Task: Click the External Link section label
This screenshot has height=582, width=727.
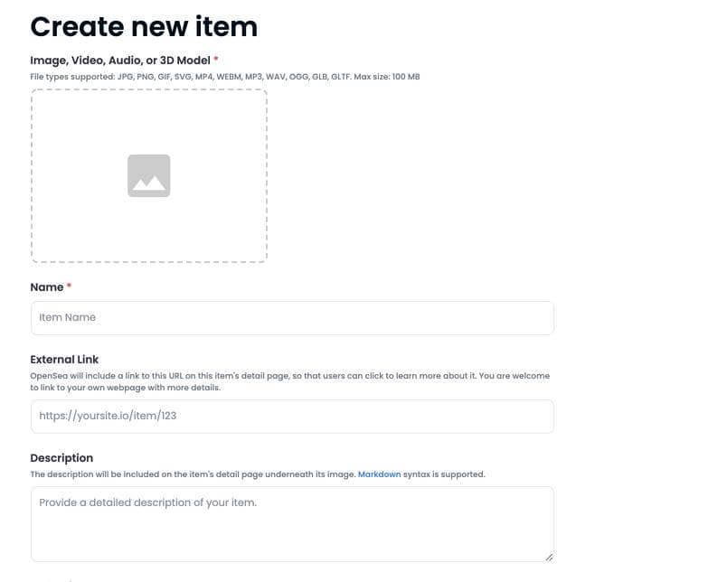Action: pos(64,359)
